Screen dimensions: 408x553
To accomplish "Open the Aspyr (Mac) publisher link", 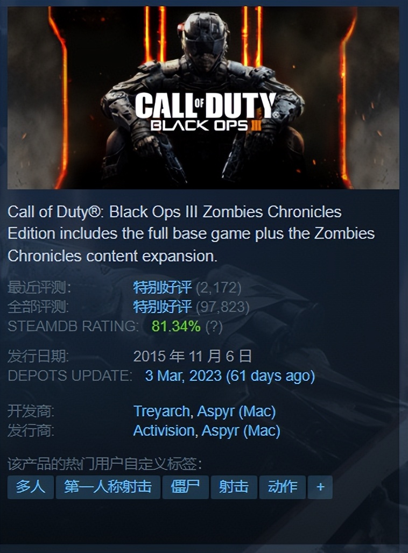I will pyautogui.click(x=241, y=431).
